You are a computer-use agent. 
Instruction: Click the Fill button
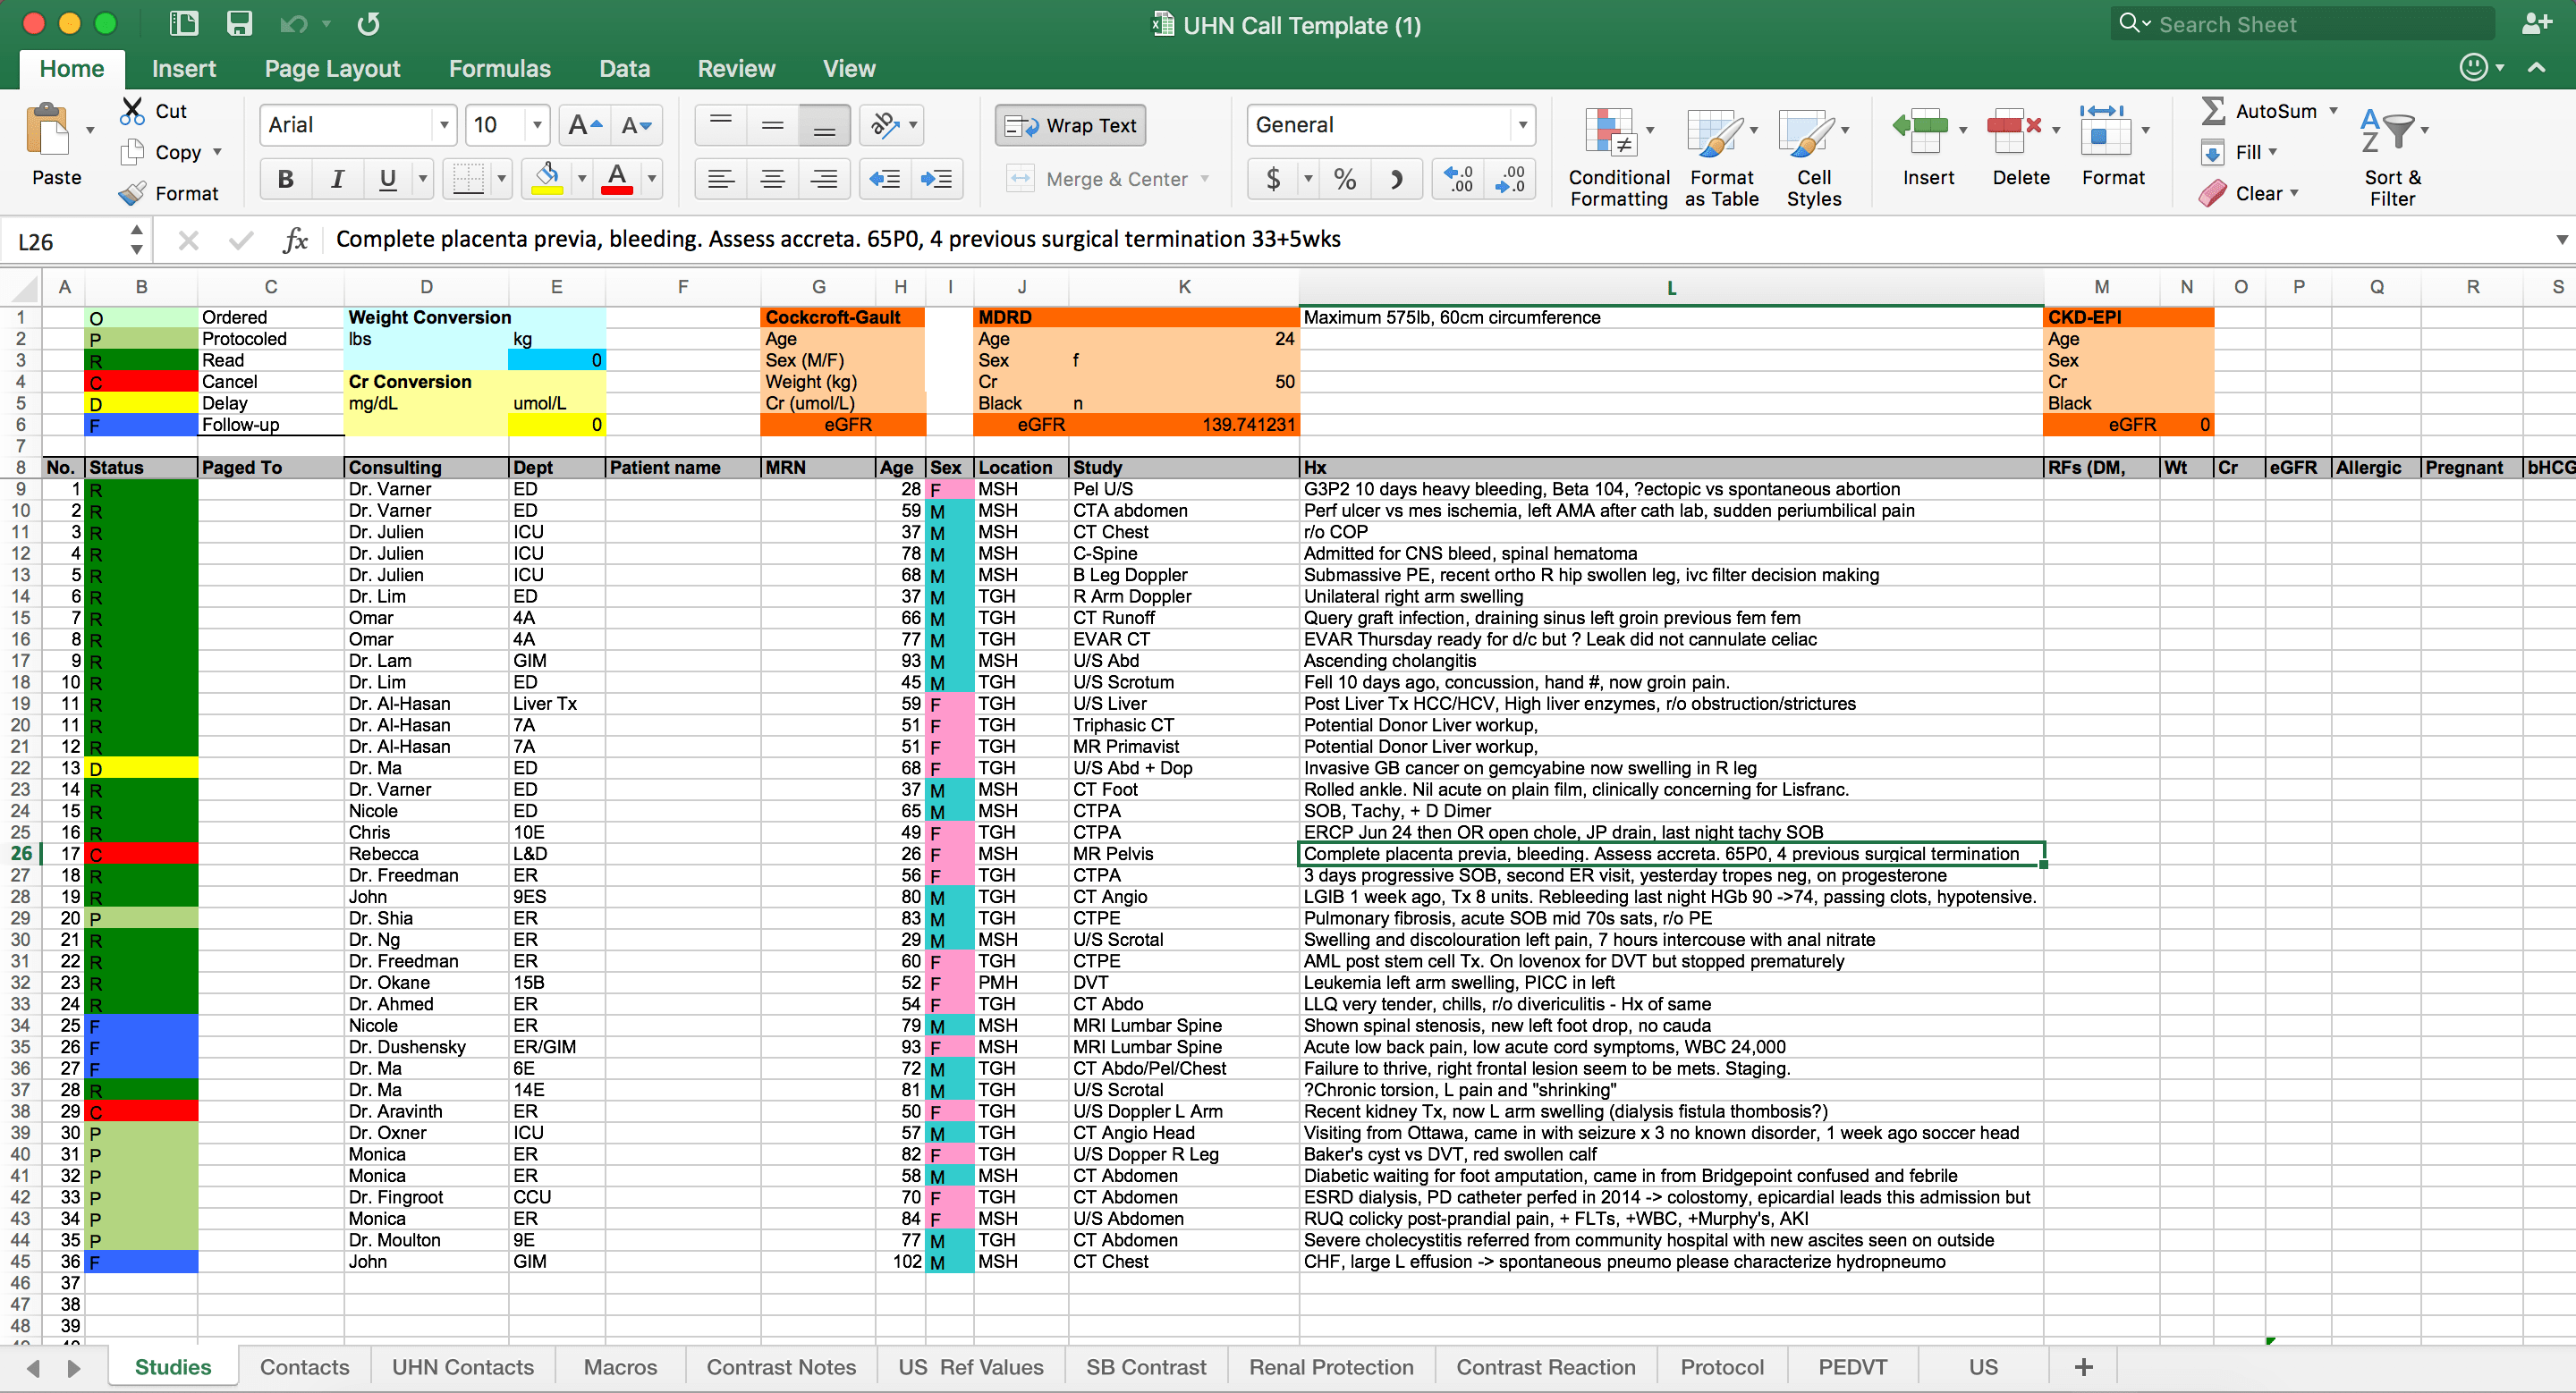click(x=2238, y=152)
